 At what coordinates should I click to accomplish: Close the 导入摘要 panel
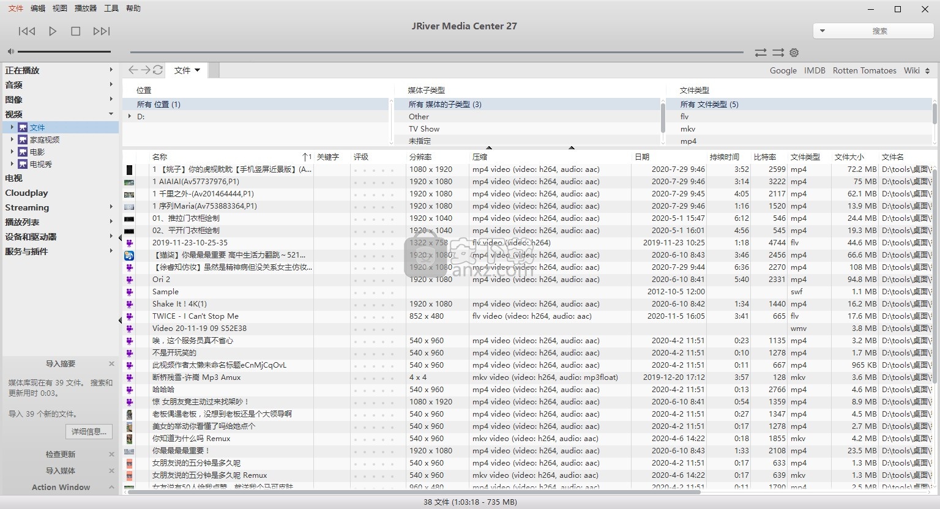coord(111,364)
